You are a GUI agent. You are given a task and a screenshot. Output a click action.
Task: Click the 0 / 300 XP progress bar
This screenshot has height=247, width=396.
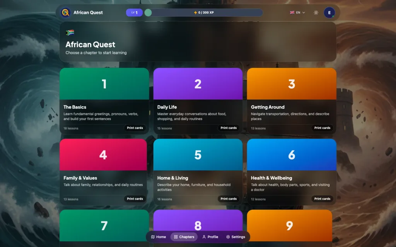203,12
